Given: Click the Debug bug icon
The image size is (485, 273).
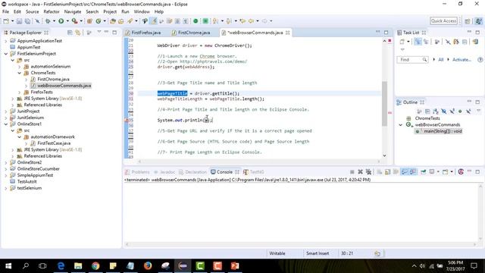Looking at the screenshot, I should coord(48,21).
